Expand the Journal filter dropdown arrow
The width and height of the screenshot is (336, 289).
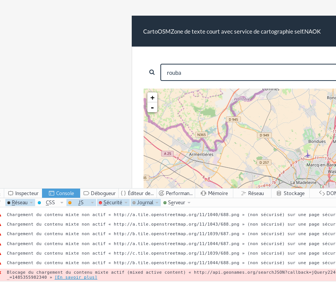pos(157,203)
